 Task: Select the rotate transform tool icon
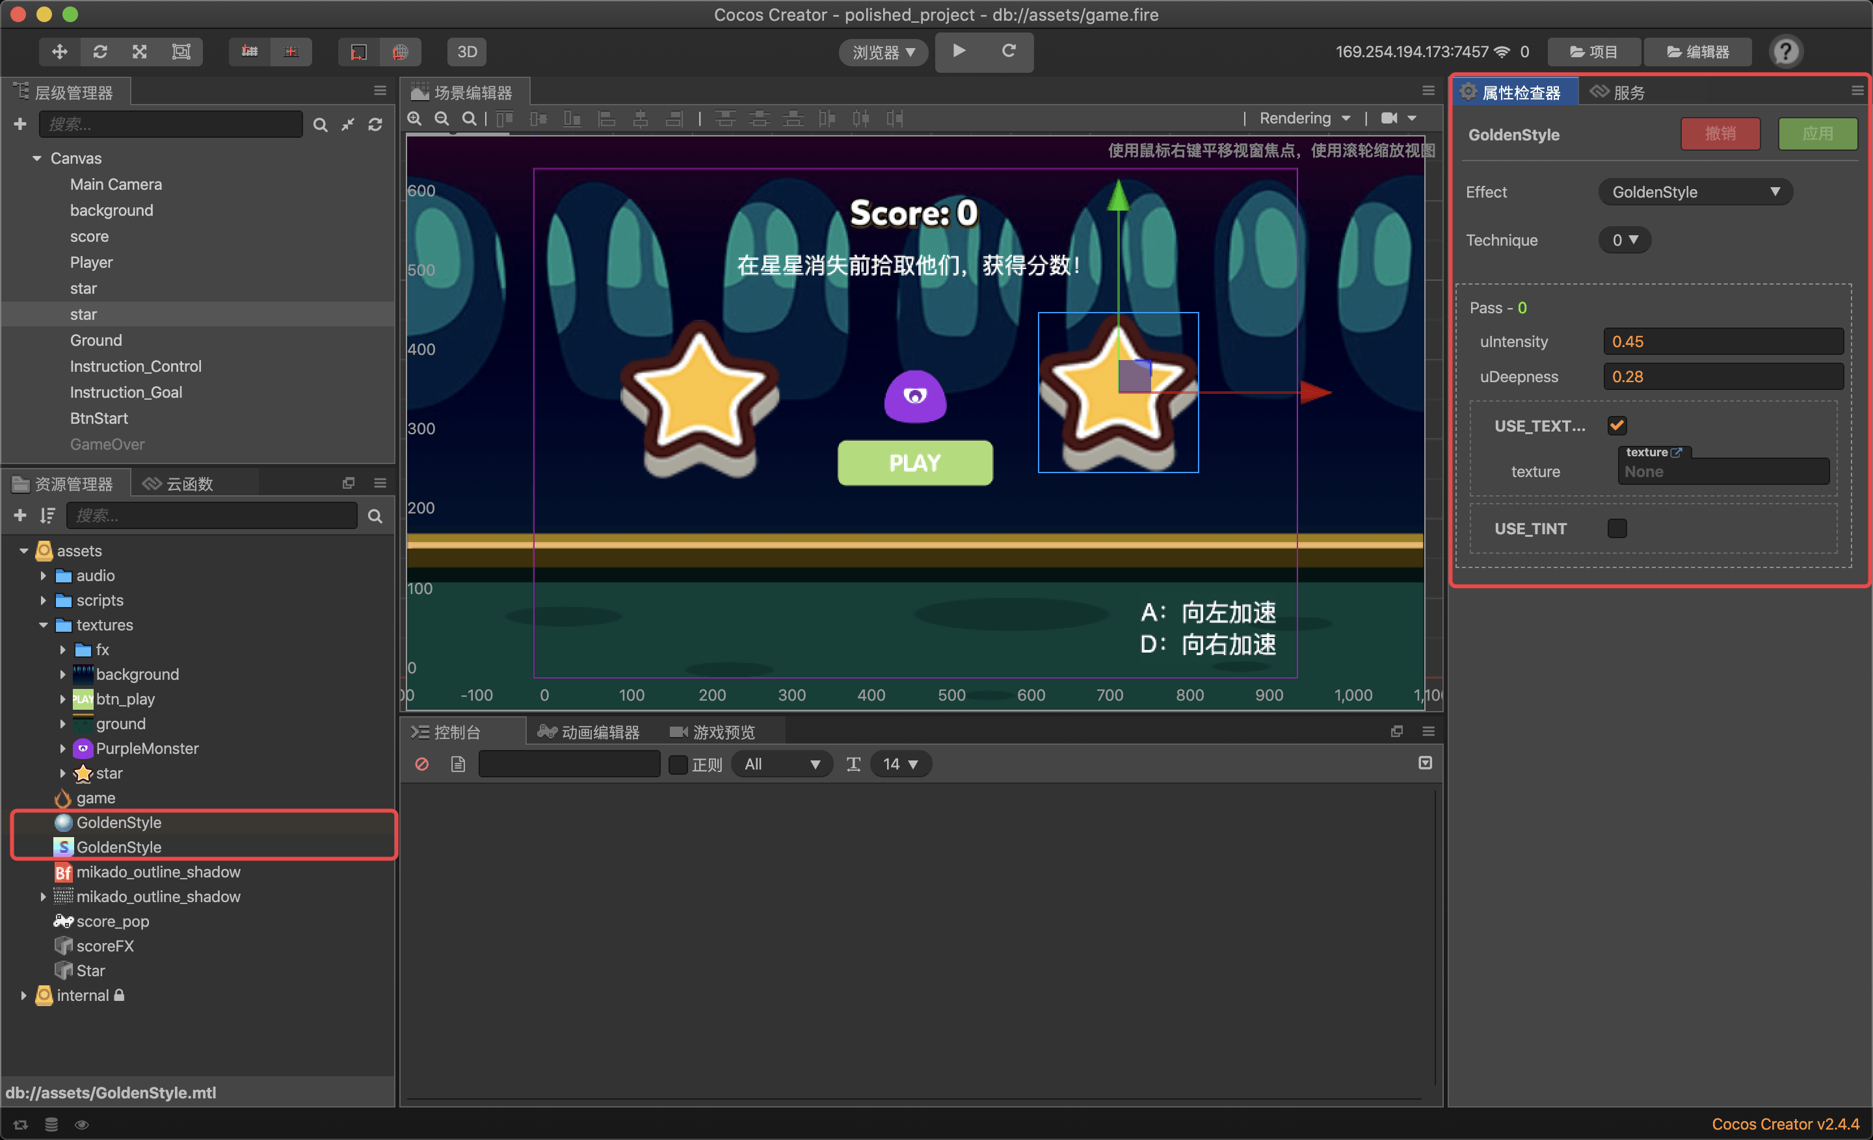[x=100, y=51]
